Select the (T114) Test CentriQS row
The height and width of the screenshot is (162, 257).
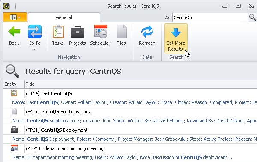coord(130,93)
